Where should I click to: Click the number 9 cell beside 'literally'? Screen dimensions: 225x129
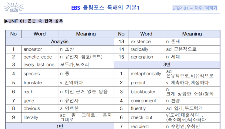coord(14,117)
